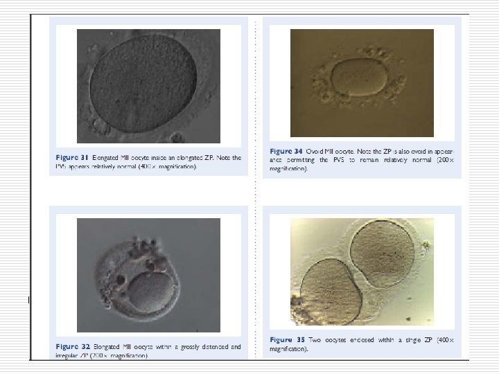Click the Figure 34 ovoid oocyte image
499x374 pixels.
tap(362, 83)
